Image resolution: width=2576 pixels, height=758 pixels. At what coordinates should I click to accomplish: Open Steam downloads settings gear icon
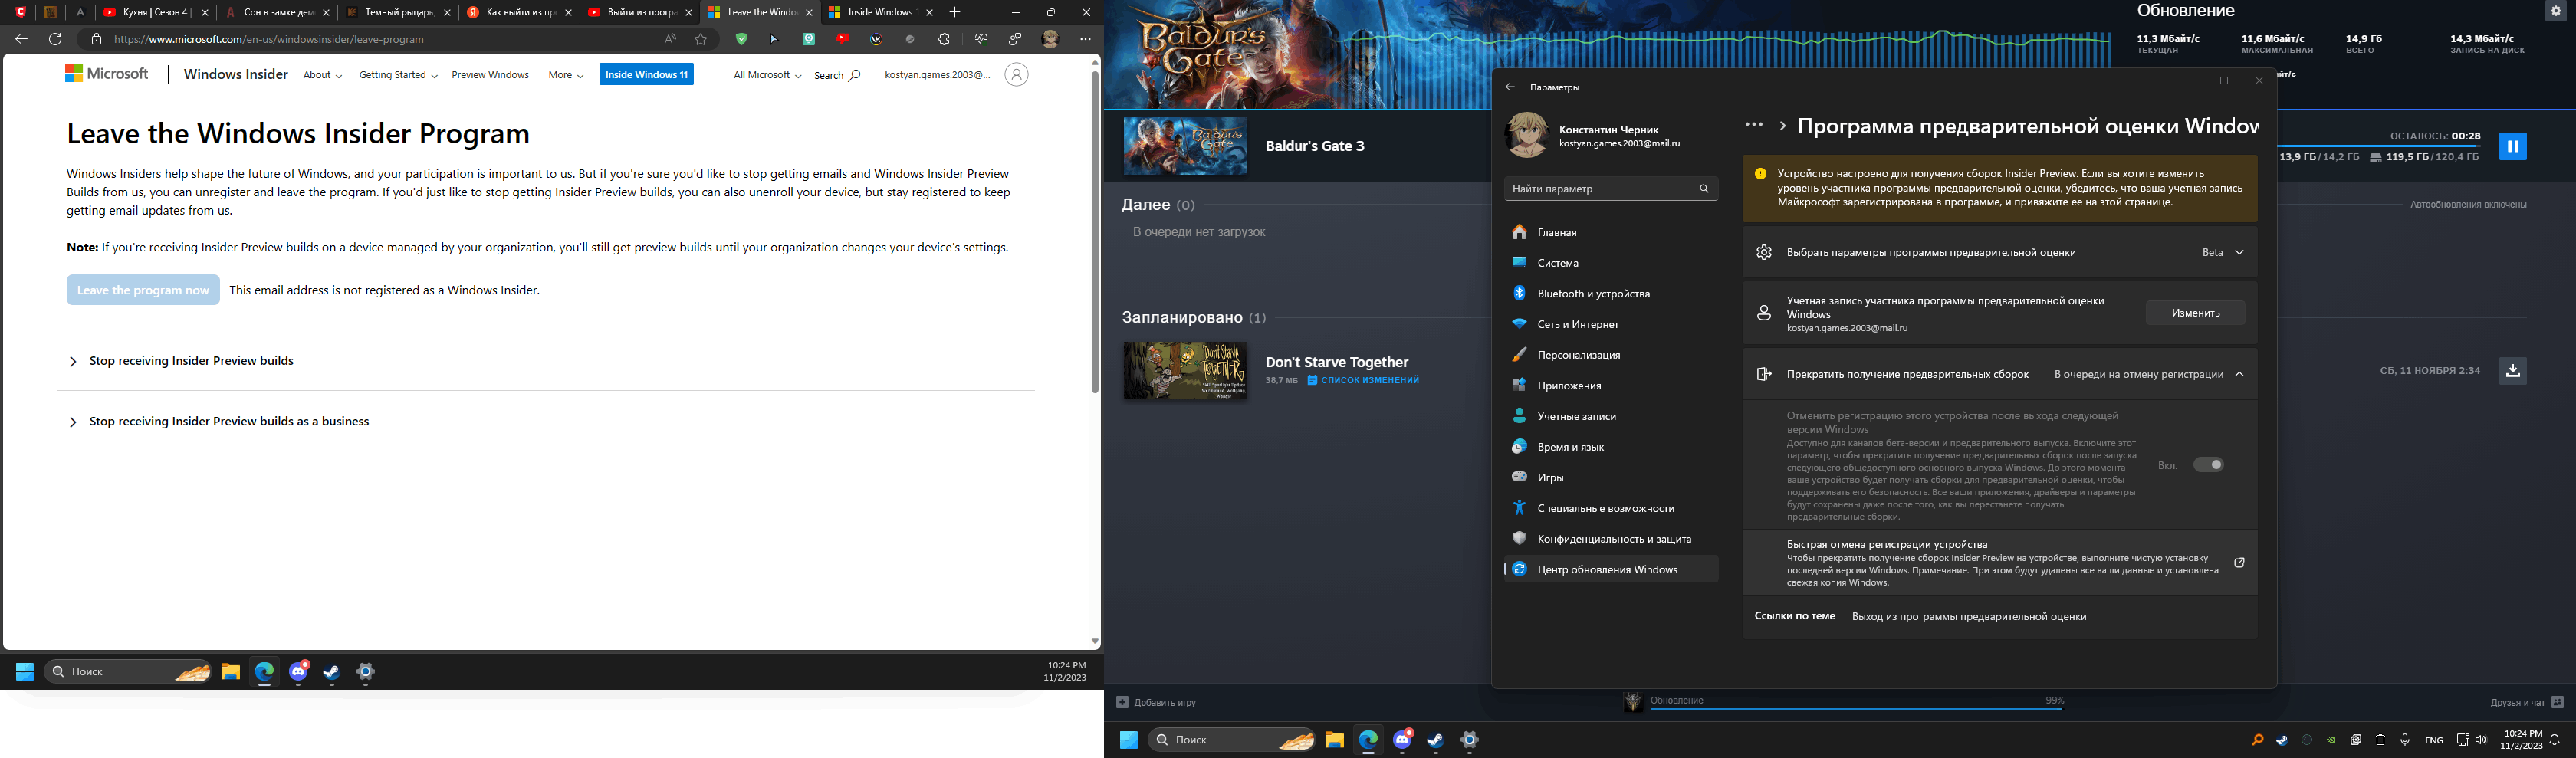pos(2555,11)
